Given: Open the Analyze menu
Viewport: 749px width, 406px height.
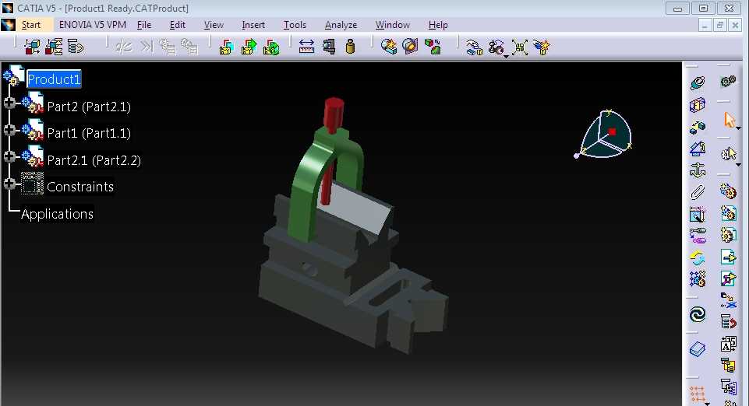Looking at the screenshot, I should click(x=341, y=25).
